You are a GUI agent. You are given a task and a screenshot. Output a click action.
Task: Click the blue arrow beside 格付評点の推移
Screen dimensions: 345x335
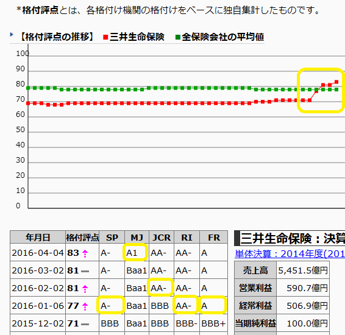(12, 35)
